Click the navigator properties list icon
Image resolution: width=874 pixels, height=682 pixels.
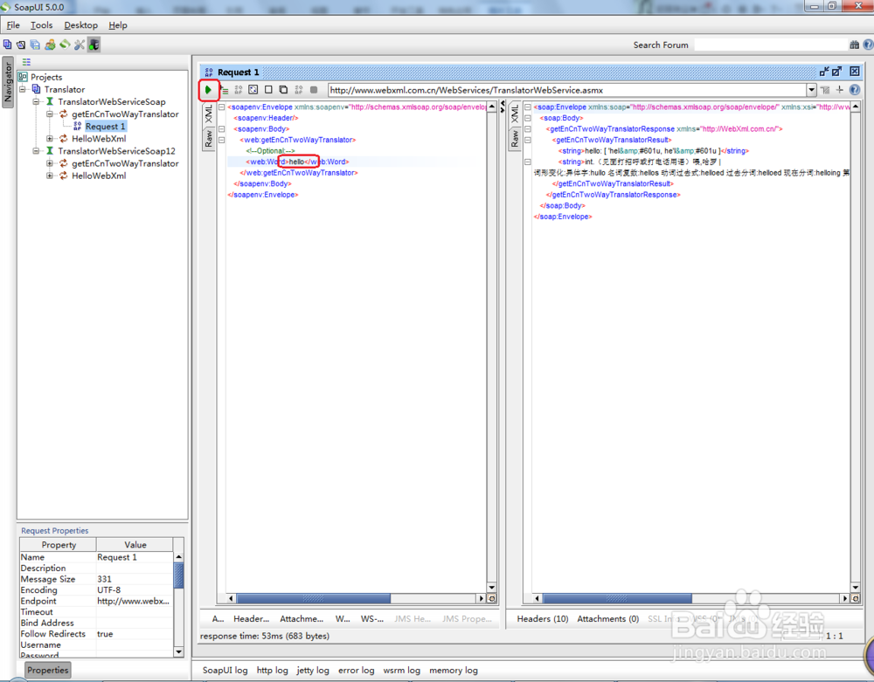[x=26, y=62]
